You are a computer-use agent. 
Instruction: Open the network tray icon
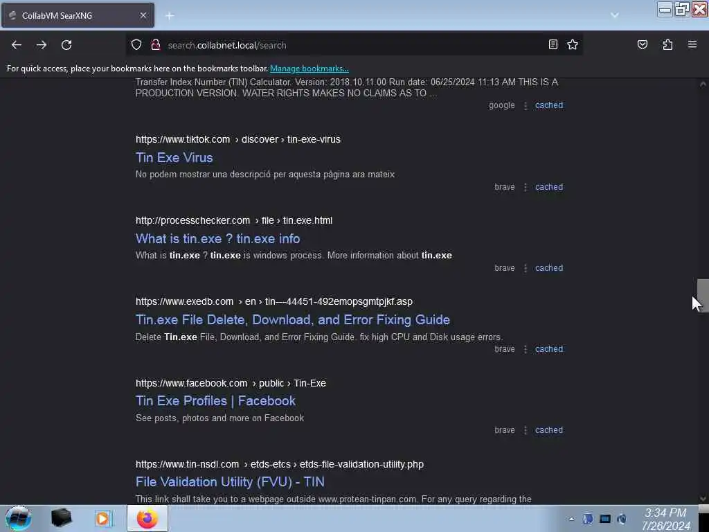click(605, 519)
